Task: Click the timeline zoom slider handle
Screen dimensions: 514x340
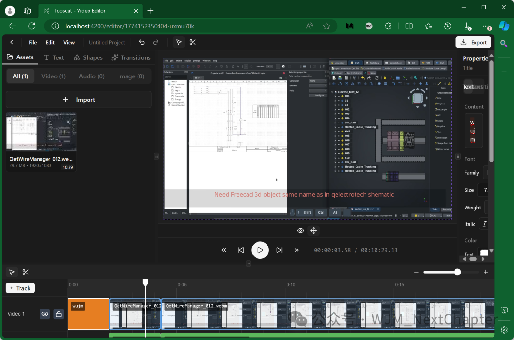Action: click(457, 272)
